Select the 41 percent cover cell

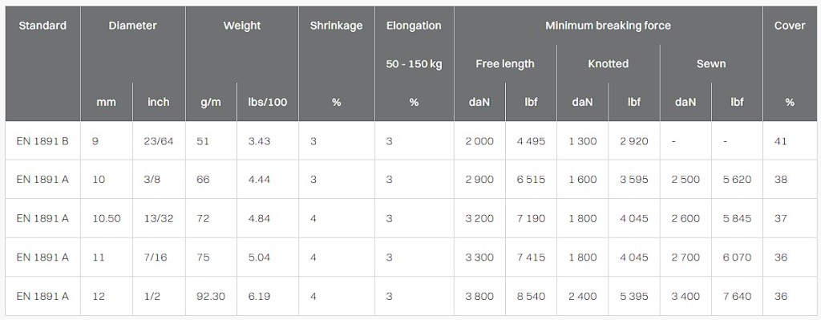[780, 141]
